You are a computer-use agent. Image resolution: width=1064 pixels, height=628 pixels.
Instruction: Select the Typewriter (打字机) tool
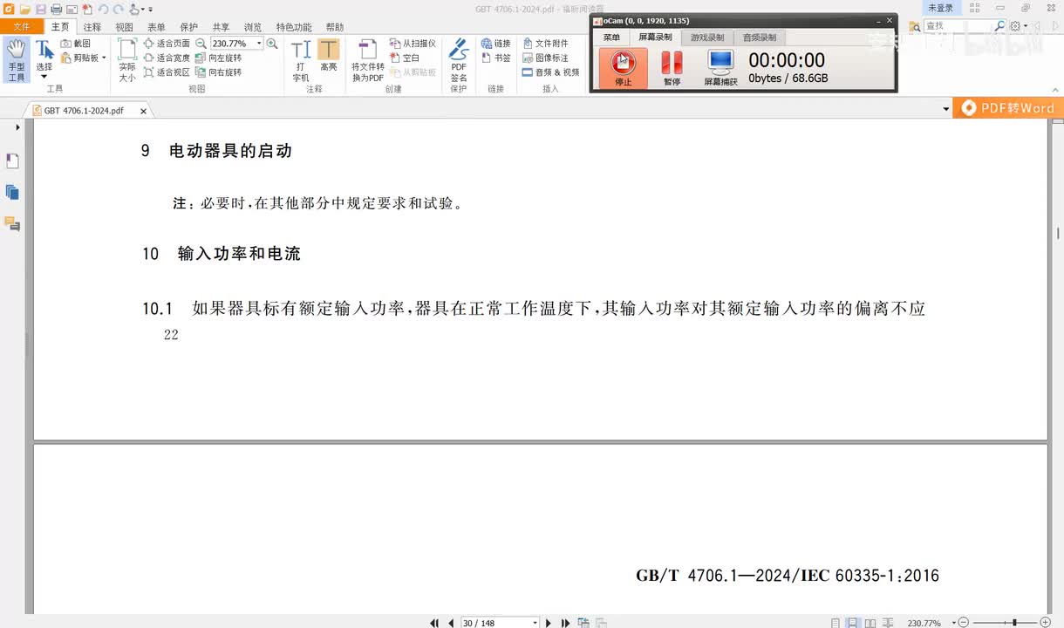(x=301, y=60)
